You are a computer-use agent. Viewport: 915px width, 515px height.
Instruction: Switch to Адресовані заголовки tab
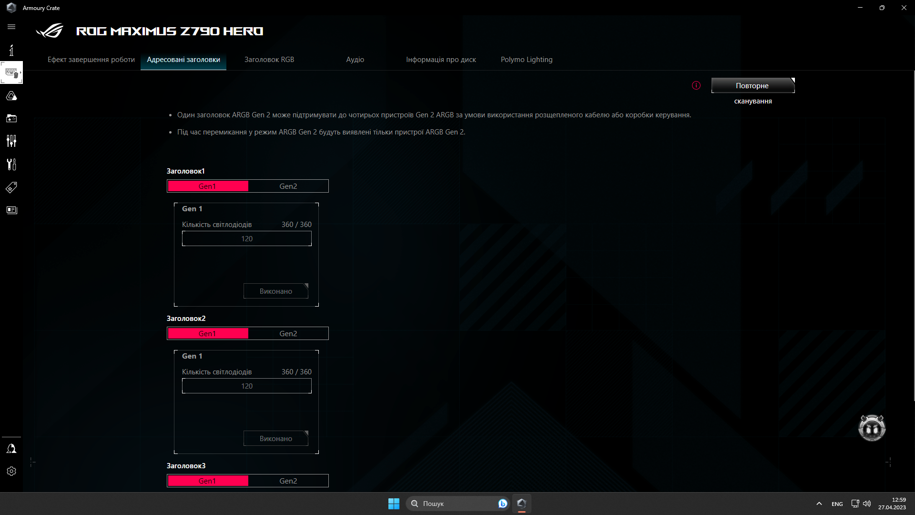tap(183, 60)
